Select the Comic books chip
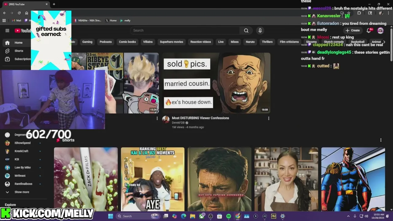The image size is (393, 221). [127, 42]
